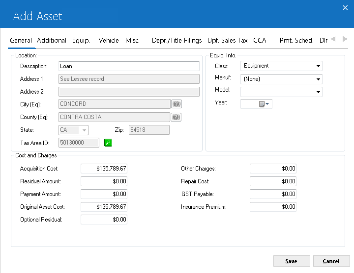Click the Location group label
This screenshot has width=354, height=273.
coord(26,55)
